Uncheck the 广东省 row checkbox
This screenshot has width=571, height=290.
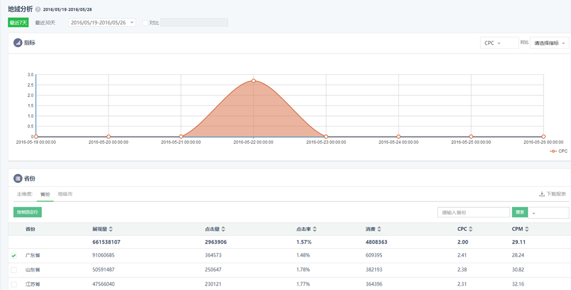(x=14, y=256)
